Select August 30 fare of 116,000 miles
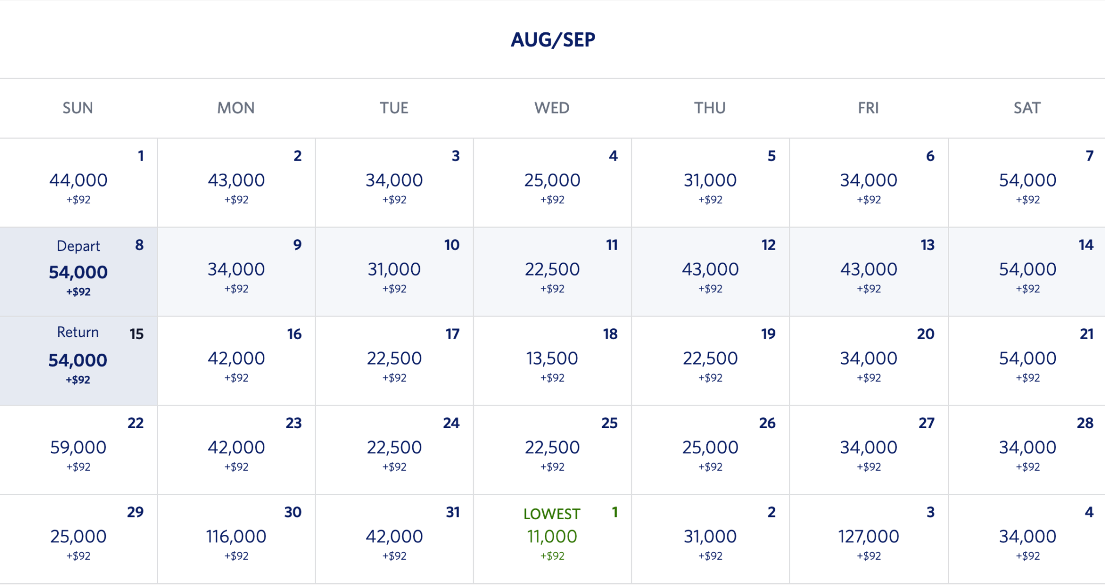1105x585 pixels. (236, 537)
